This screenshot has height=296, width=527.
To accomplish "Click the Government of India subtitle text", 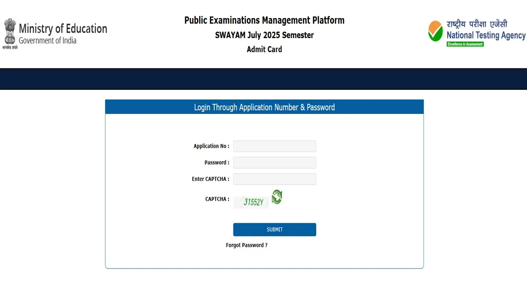I will (x=47, y=41).
